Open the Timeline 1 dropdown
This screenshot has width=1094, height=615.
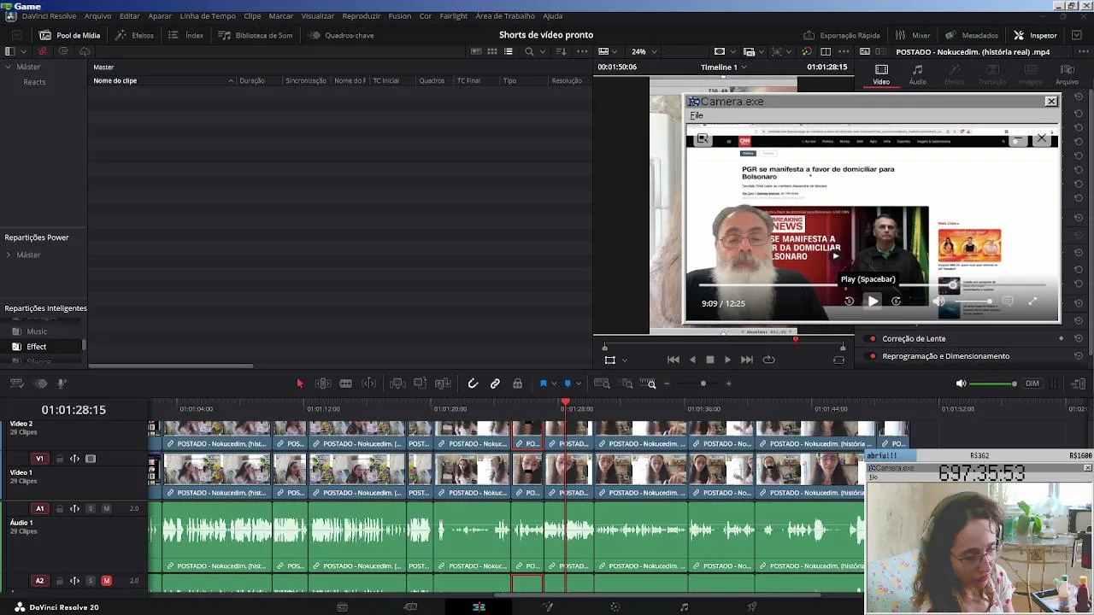pyautogui.click(x=723, y=67)
